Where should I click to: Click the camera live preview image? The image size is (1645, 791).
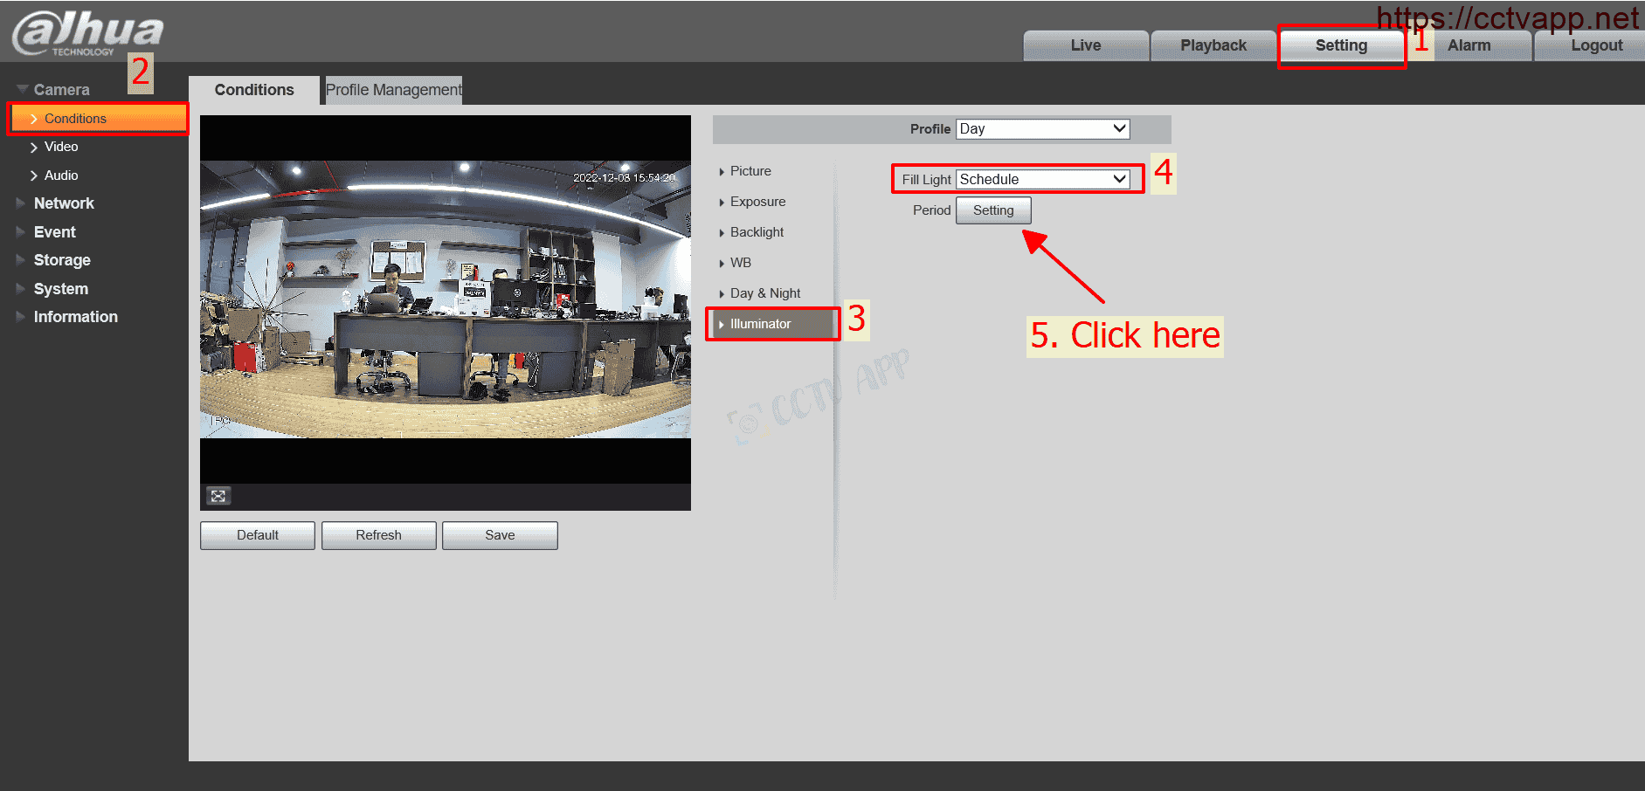pos(446,299)
